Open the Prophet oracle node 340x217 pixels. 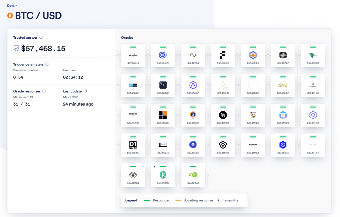[x=313, y=84]
